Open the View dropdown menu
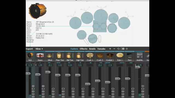 39,49
